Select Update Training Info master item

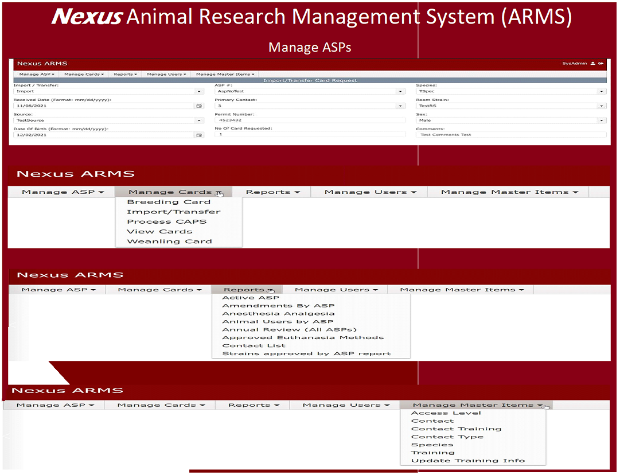tap(468, 461)
